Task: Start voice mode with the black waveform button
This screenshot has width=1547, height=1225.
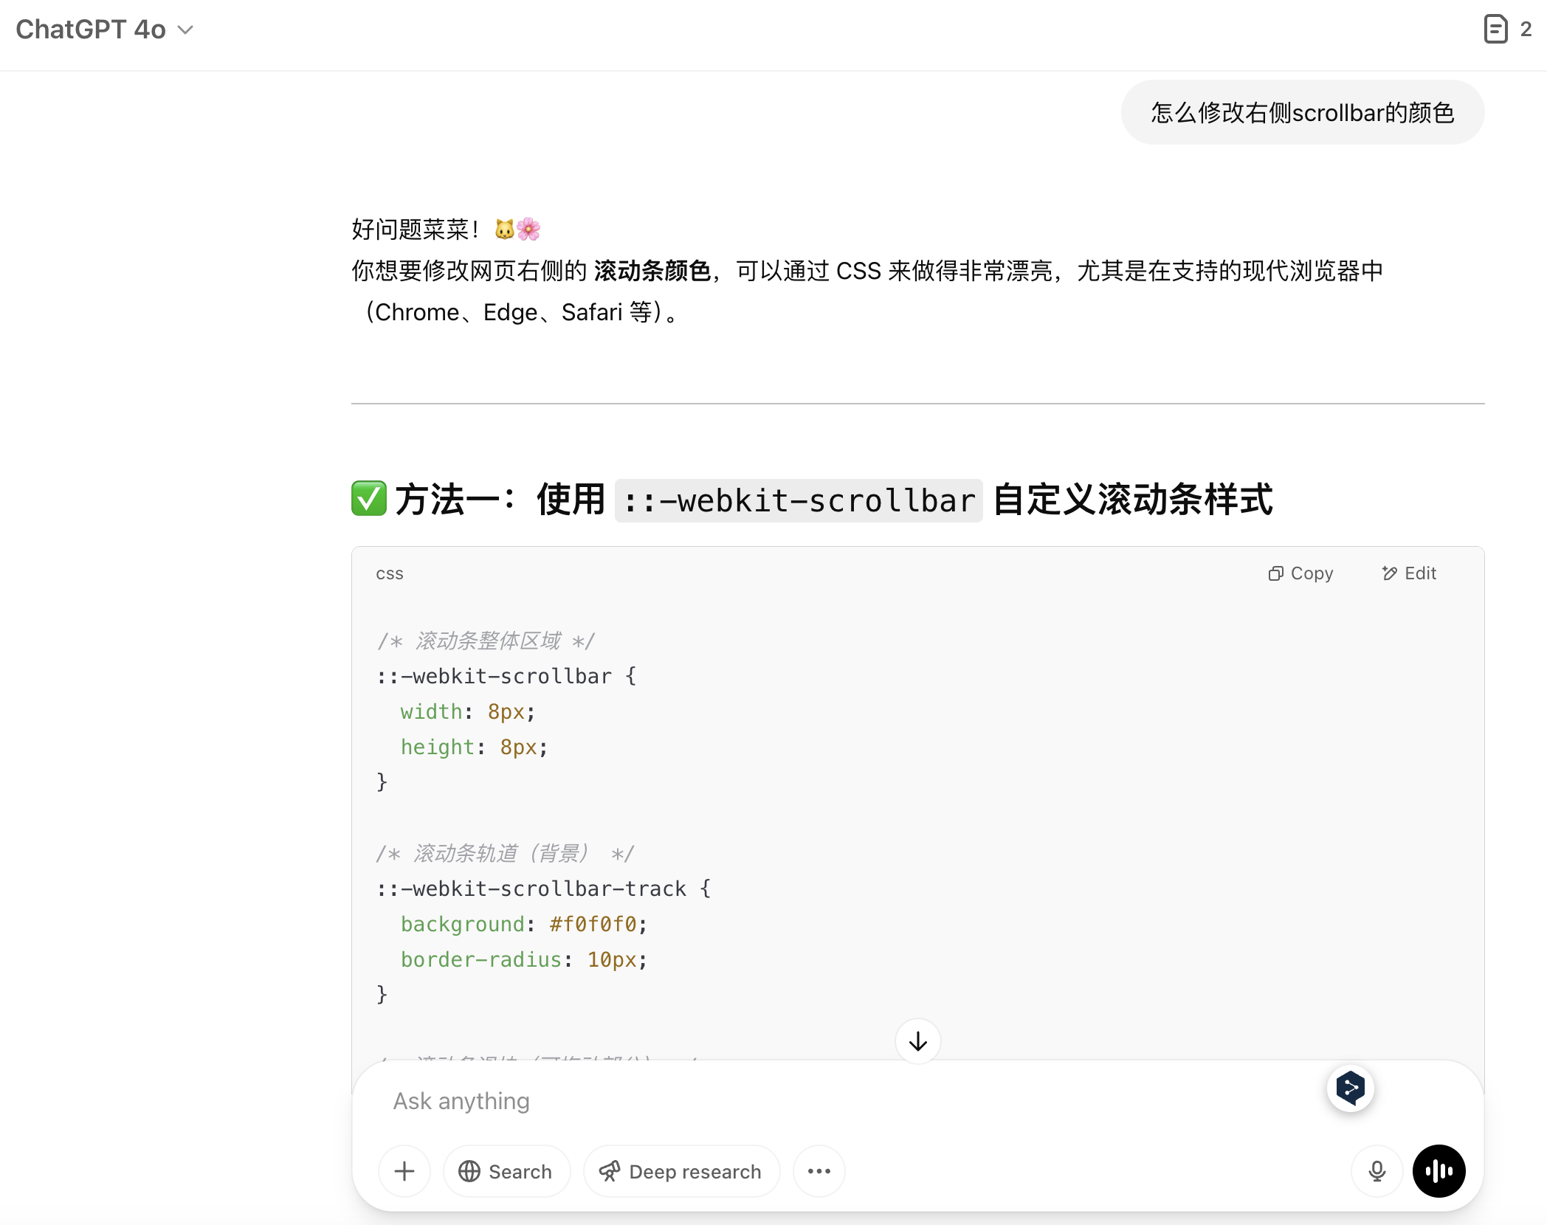Action: pyautogui.click(x=1439, y=1171)
